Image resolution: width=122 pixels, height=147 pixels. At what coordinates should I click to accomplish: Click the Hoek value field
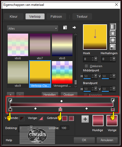[87, 59]
